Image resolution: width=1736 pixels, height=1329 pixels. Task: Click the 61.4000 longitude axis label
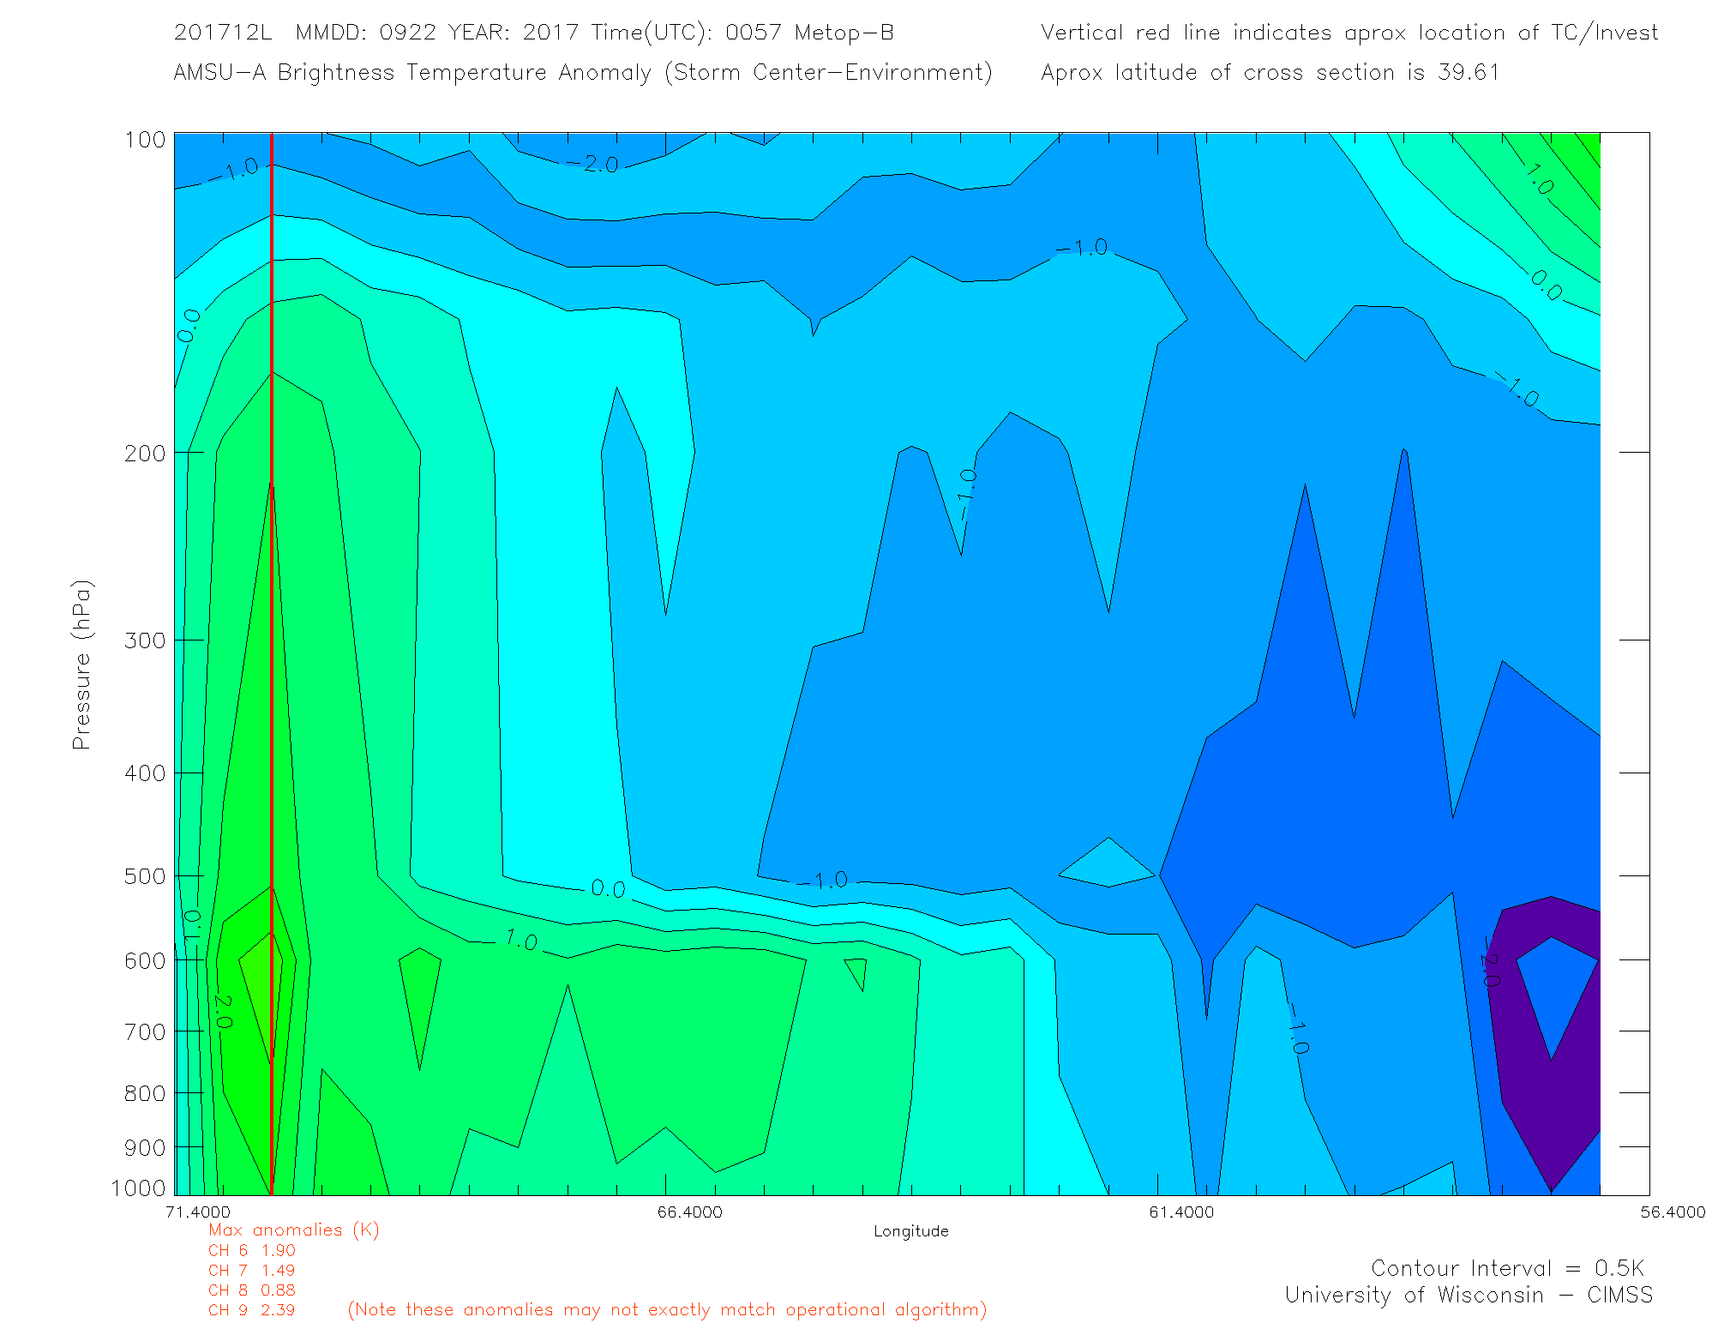click(x=1181, y=1212)
